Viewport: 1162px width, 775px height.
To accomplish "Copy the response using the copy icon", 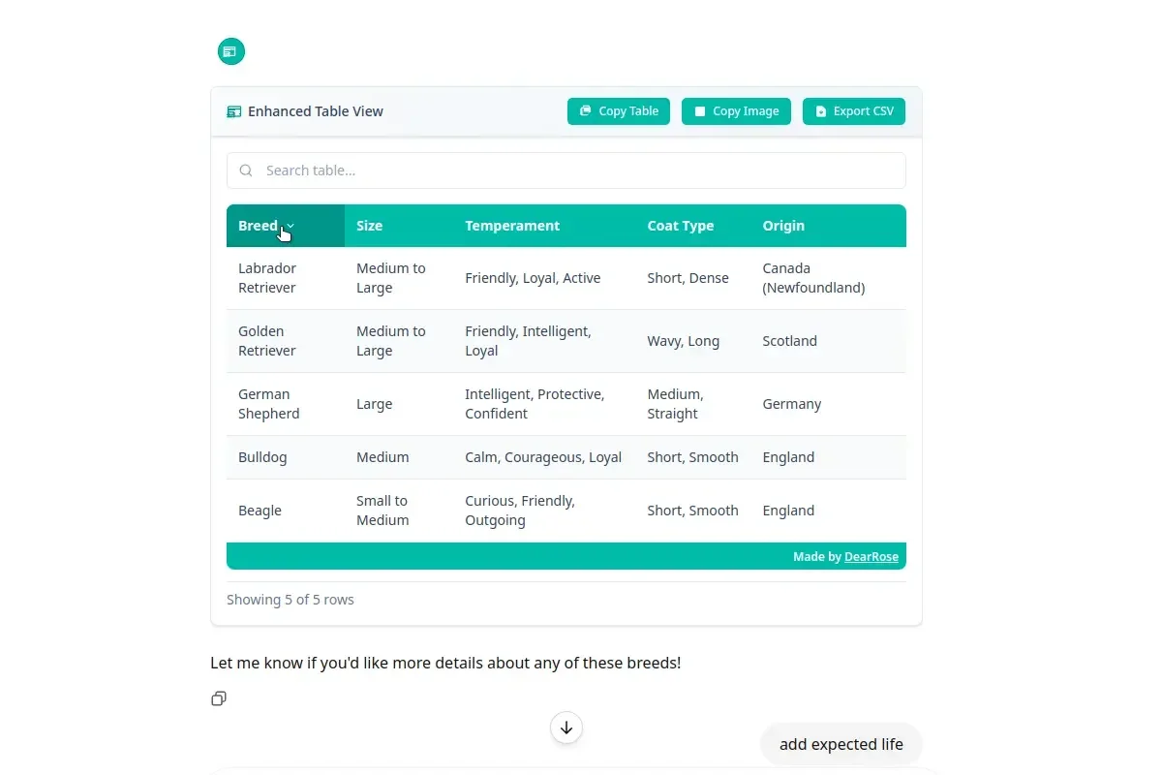I will 219,698.
